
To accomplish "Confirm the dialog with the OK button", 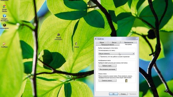I will tap(114, 94).
